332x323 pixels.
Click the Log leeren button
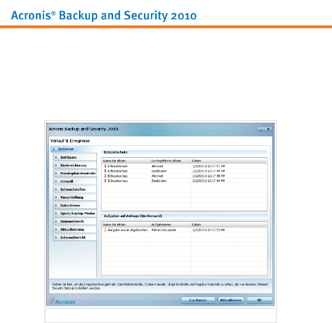[x=198, y=300]
